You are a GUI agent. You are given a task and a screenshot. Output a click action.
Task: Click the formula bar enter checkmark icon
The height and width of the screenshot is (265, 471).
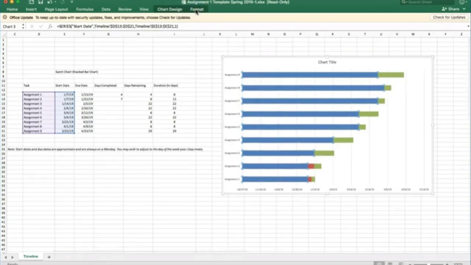point(41,26)
